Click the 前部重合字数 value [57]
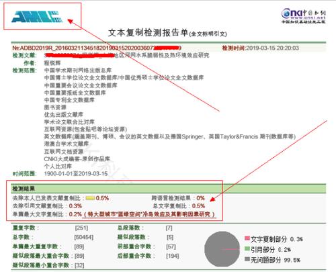 [171, 246]
